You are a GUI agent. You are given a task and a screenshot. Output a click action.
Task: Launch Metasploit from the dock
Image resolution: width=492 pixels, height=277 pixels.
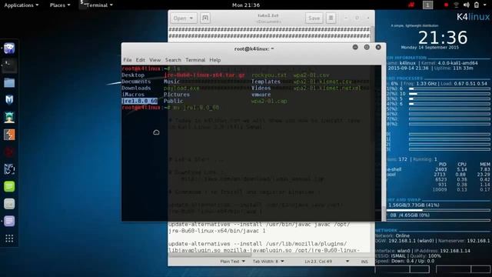[x=9, y=100]
